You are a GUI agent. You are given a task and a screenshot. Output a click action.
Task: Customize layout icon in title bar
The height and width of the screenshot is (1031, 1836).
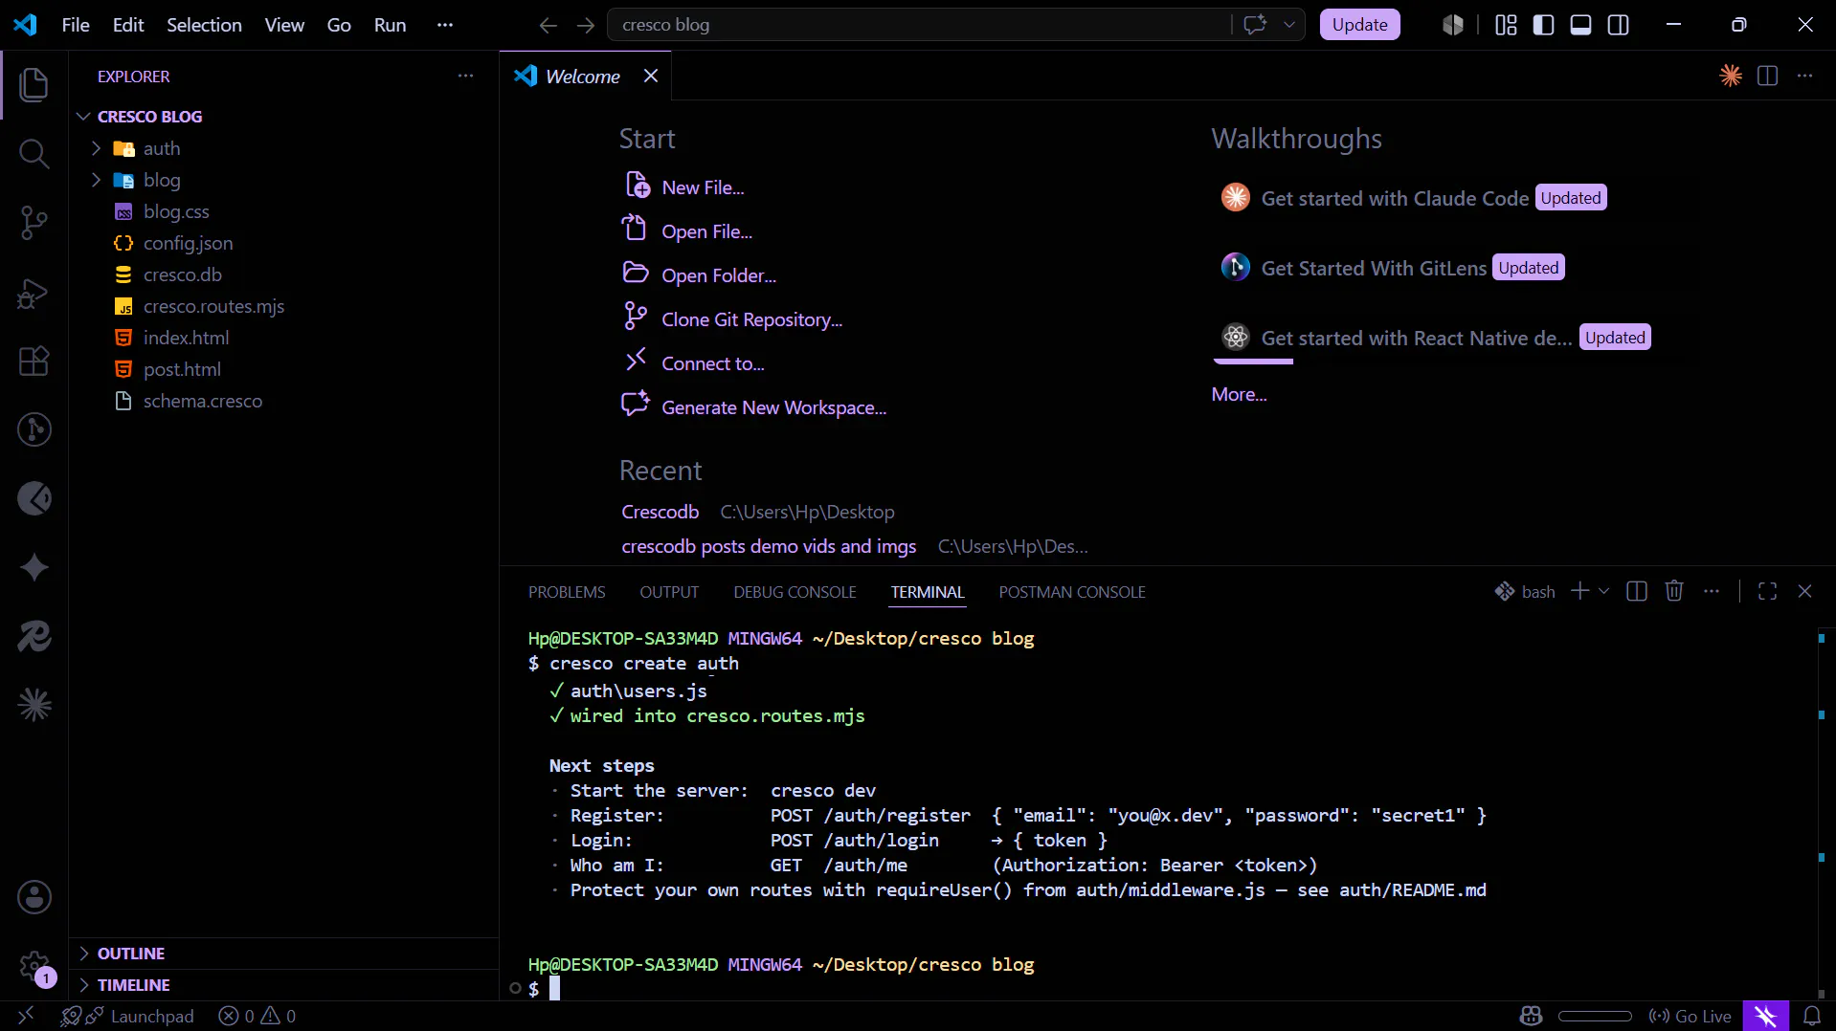1506,25
